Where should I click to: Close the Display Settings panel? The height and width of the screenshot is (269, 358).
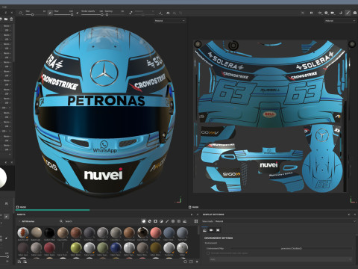(354, 214)
